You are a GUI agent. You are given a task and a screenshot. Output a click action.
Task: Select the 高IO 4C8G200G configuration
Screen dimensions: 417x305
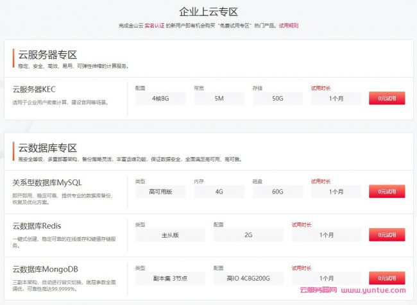[x=248, y=278]
